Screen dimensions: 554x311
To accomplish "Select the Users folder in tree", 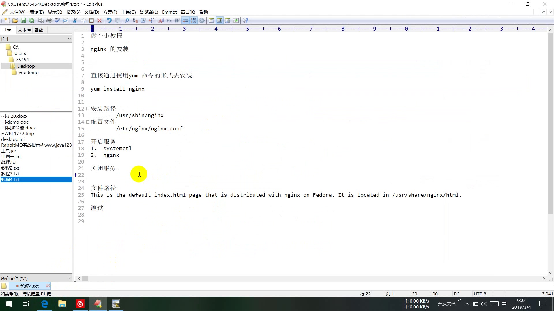I will click(20, 53).
